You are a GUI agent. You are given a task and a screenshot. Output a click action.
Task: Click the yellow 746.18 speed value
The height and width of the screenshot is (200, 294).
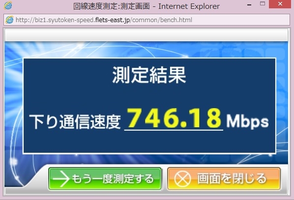coord(174,118)
